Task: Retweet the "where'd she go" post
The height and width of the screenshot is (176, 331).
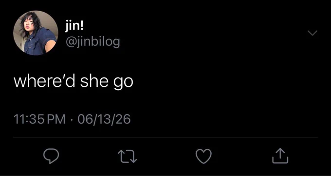Action: click(128, 156)
